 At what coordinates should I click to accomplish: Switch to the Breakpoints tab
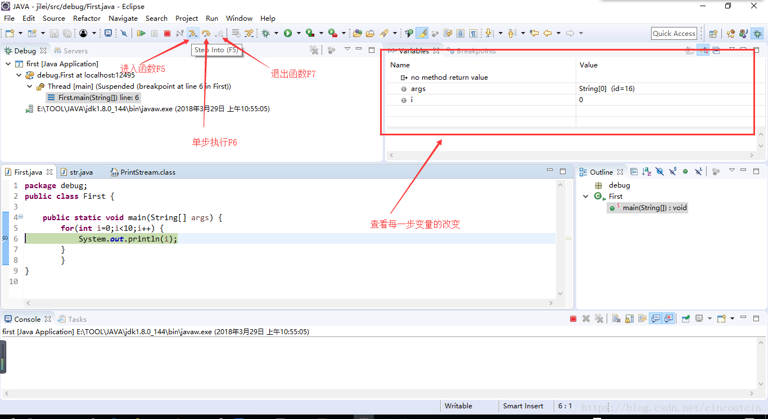(x=476, y=51)
